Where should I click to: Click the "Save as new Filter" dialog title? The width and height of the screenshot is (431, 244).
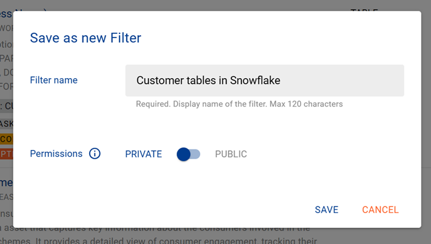click(x=85, y=38)
